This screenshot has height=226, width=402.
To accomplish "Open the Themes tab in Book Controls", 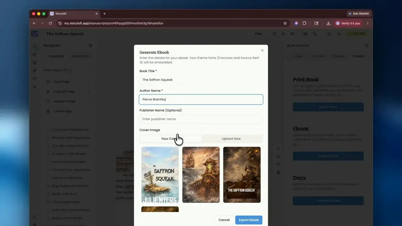I will click(x=338, y=56).
